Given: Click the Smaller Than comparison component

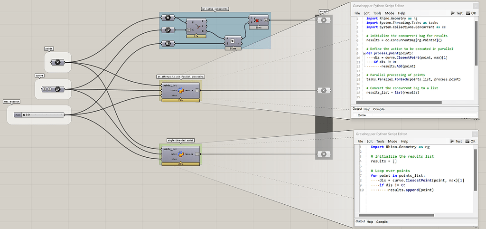Looking at the screenshot, I should pyautogui.click(x=232, y=41).
